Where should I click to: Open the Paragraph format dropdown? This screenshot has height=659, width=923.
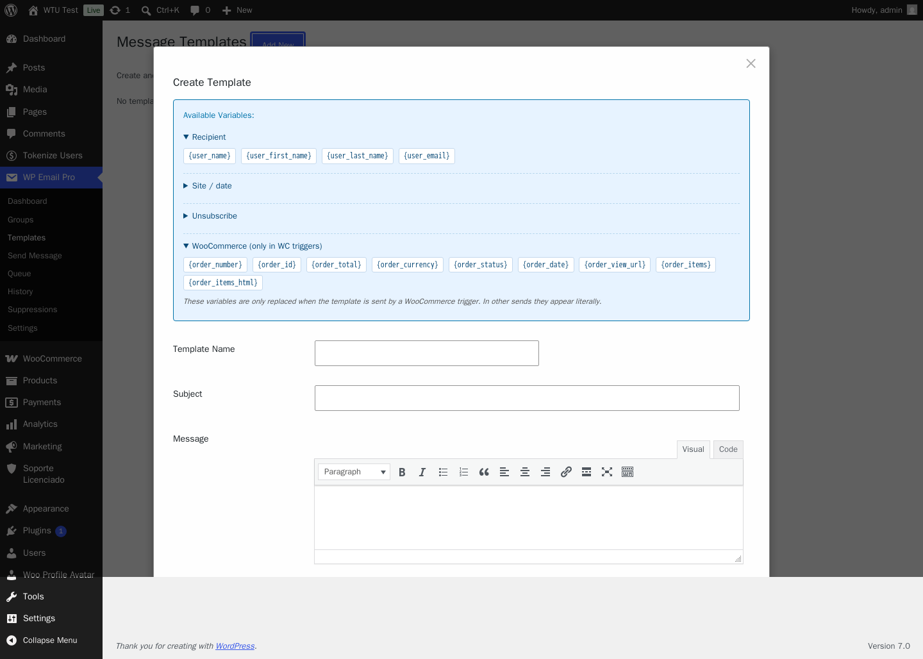pyautogui.click(x=354, y=472)
